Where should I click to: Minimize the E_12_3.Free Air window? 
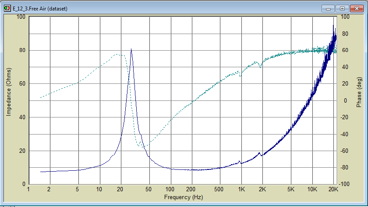pos(328,9)
